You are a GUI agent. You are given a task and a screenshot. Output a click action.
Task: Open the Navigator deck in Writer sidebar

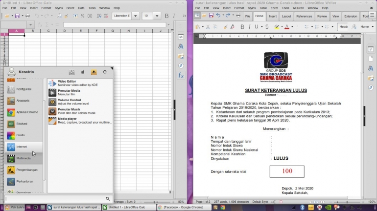(371, 87)
